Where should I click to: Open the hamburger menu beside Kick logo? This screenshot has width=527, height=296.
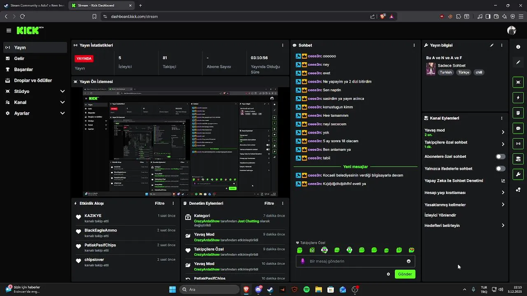[x=9, y=30]
